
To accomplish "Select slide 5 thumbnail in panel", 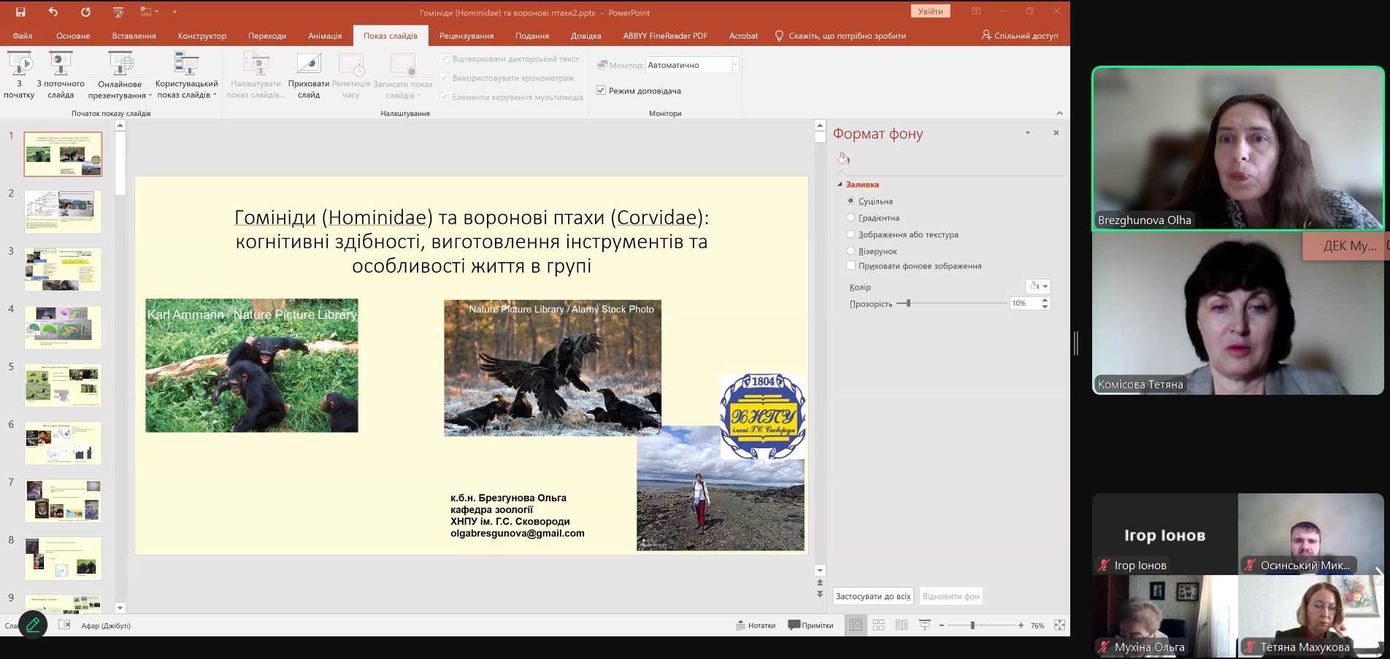I will coord(63,385).
